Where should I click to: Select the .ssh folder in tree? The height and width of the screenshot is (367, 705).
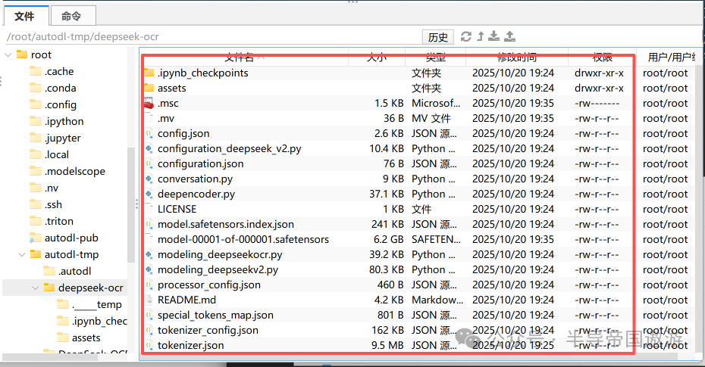[x=53, y=204]
